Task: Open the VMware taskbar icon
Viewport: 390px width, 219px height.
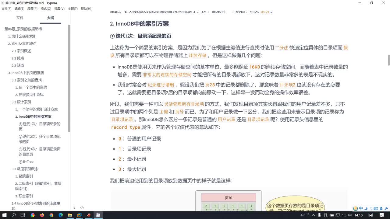Action: point(80,215)
